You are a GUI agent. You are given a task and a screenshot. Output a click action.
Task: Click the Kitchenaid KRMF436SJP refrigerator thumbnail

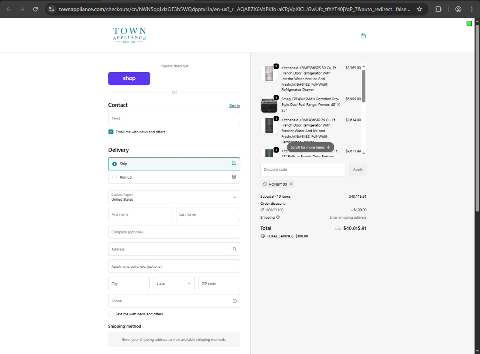point(269,125)
